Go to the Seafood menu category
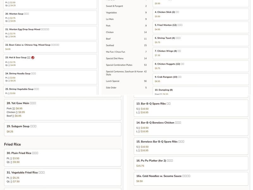Viewport: 253px width, 190px height. [110, 46]
